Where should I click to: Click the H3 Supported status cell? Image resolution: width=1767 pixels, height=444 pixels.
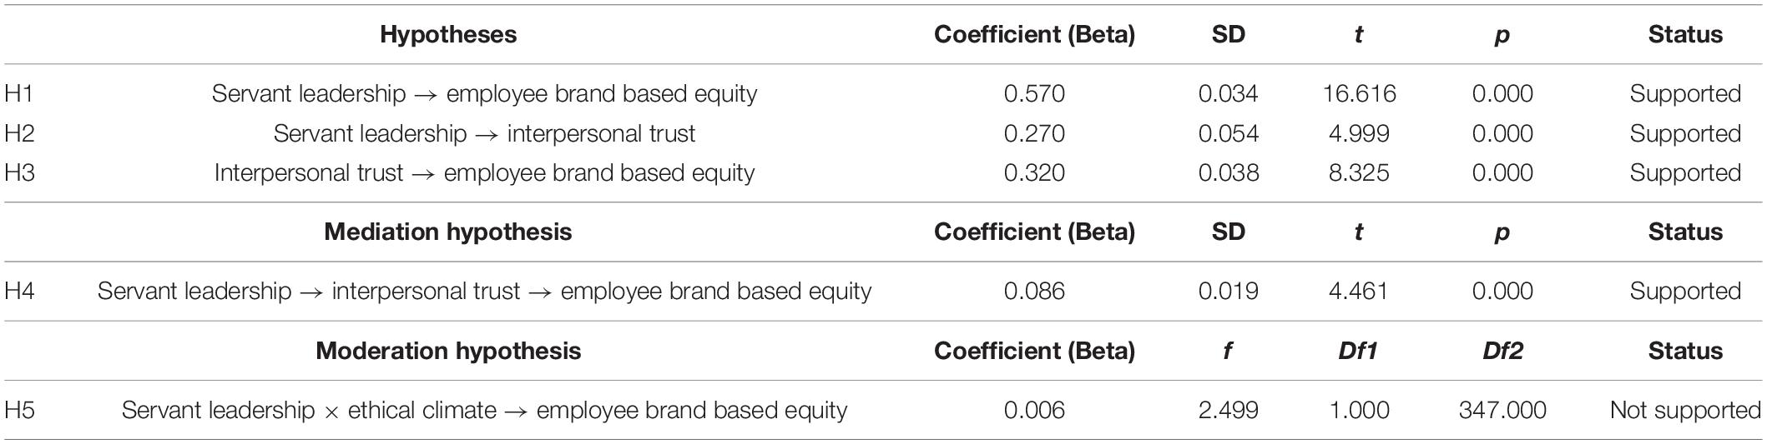[x=1685, y=172]
